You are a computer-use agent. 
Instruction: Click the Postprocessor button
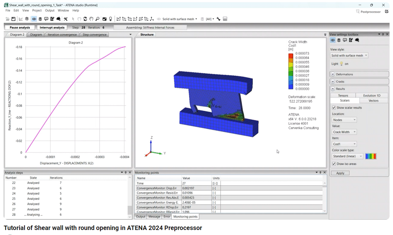point(368,12)
